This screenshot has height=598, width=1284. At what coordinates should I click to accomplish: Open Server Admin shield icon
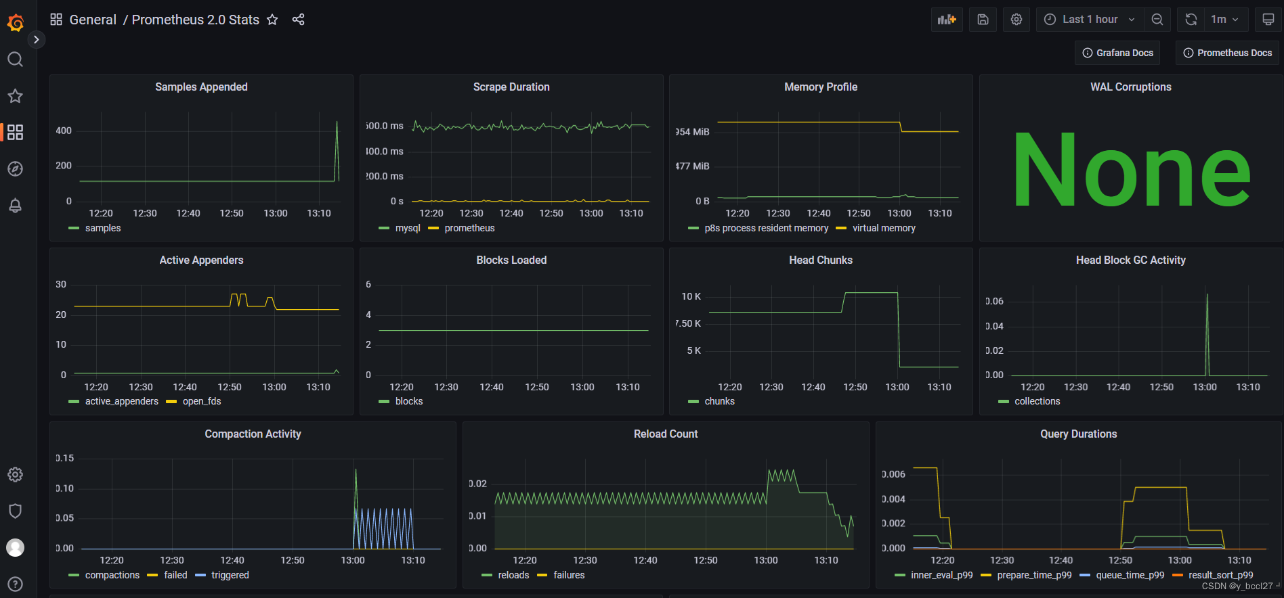point(15,511)
